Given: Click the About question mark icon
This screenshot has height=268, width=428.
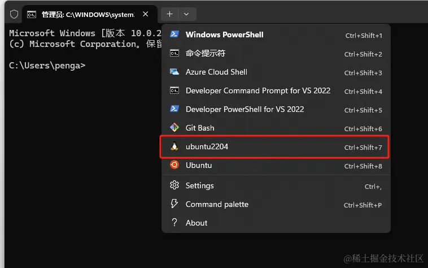Looking at the screenshot, I should click(174, 222).
